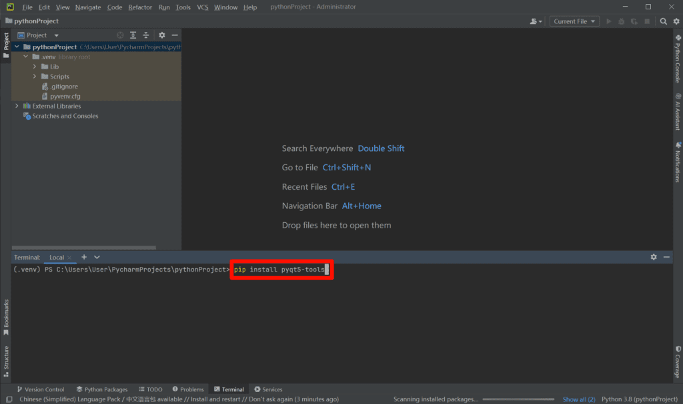Open the Code With Me user icon
This screenshot has height=404, width=683.
coord(536,21)
